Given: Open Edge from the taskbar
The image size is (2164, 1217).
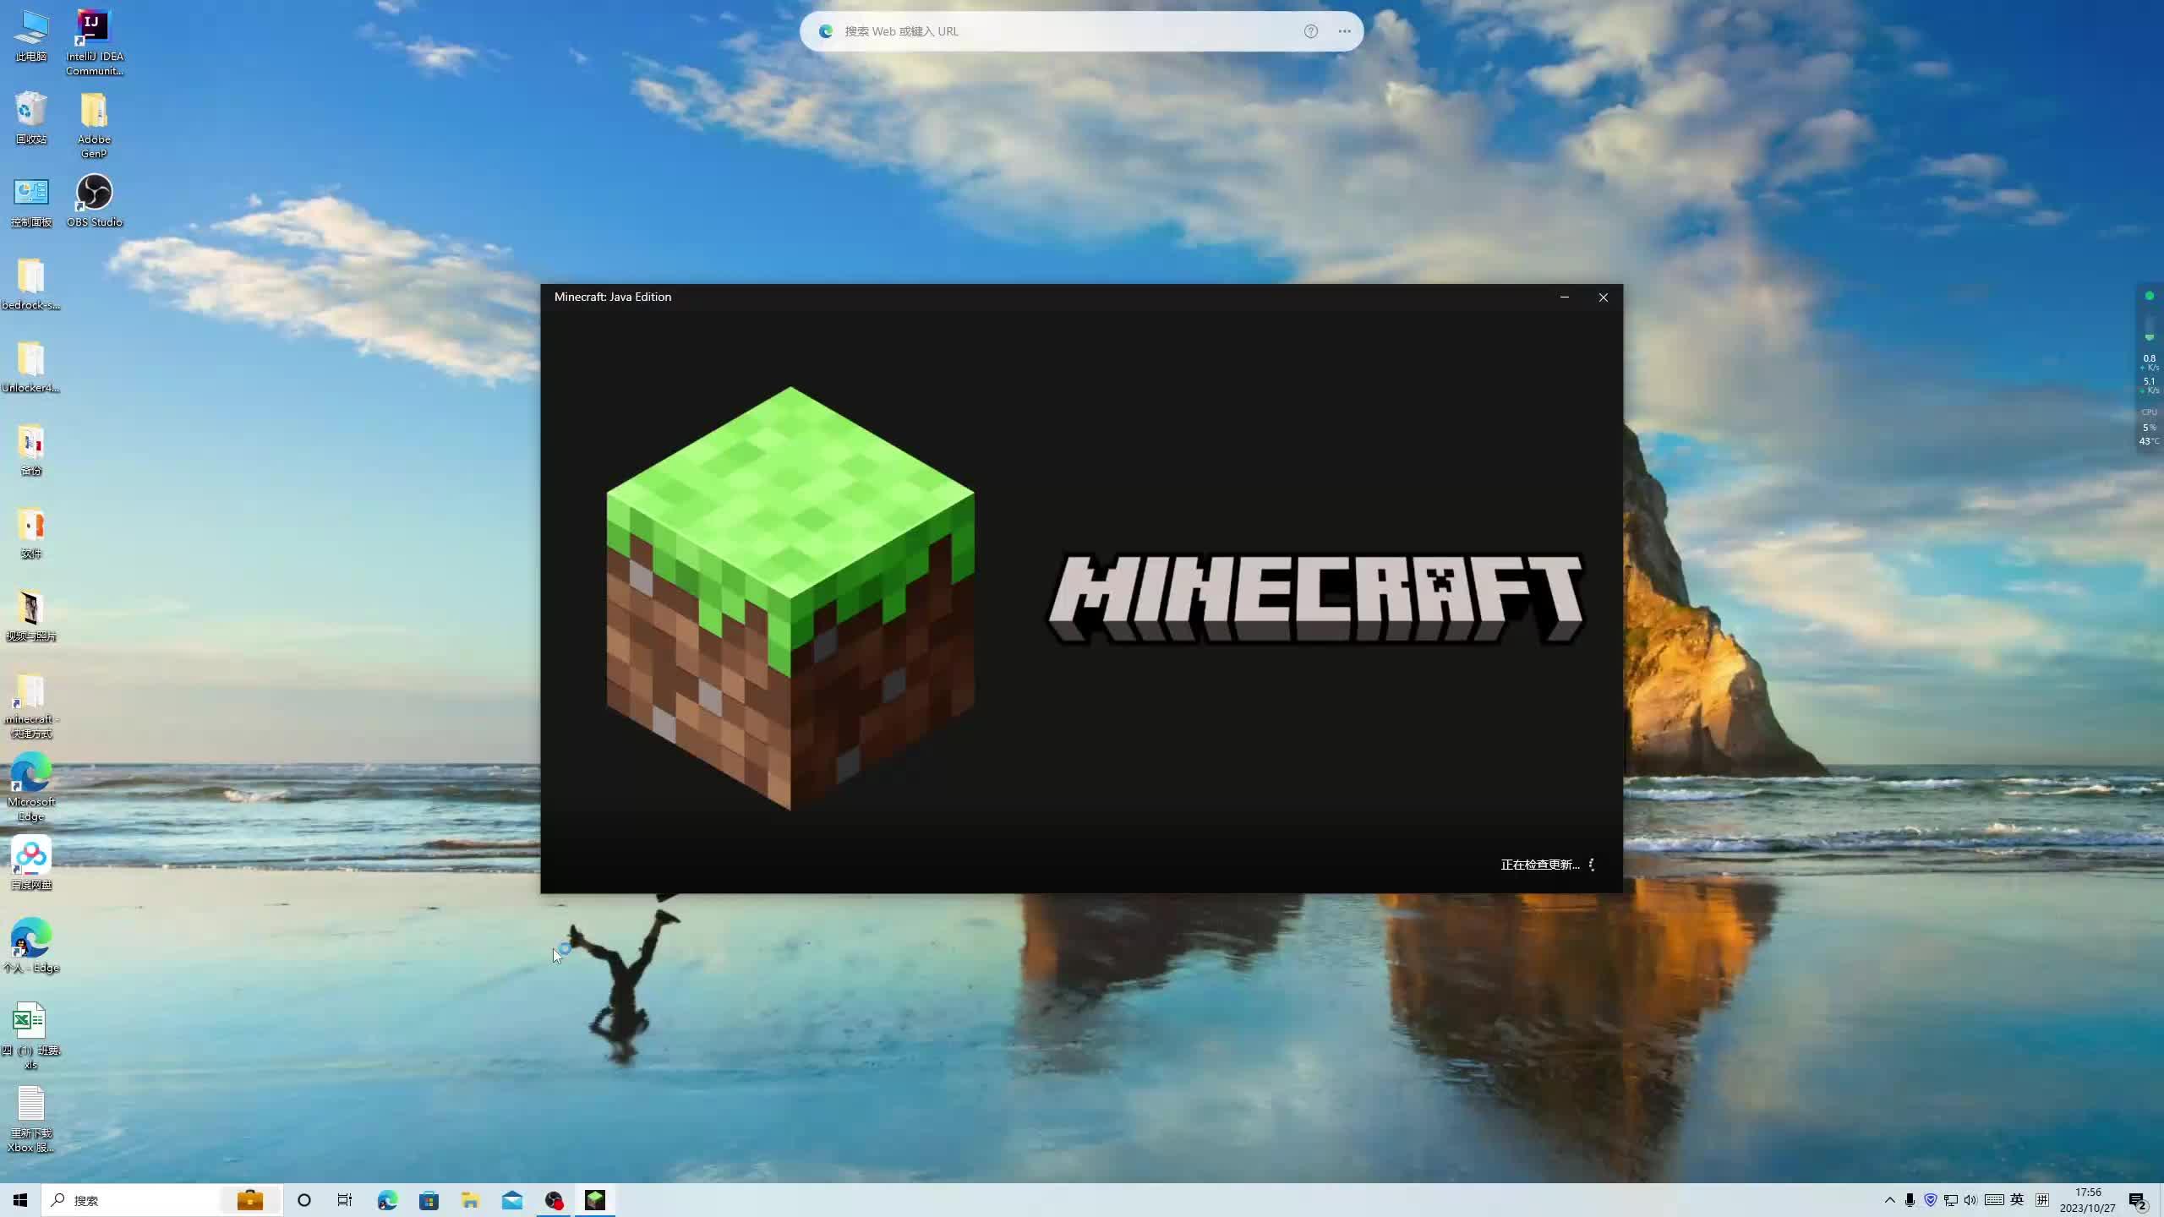Looking at the screenshot, I should coord(387,1200).
